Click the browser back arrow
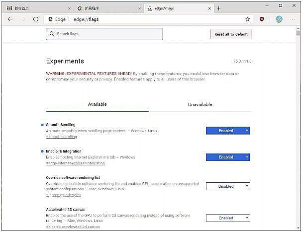 point(10,19)
